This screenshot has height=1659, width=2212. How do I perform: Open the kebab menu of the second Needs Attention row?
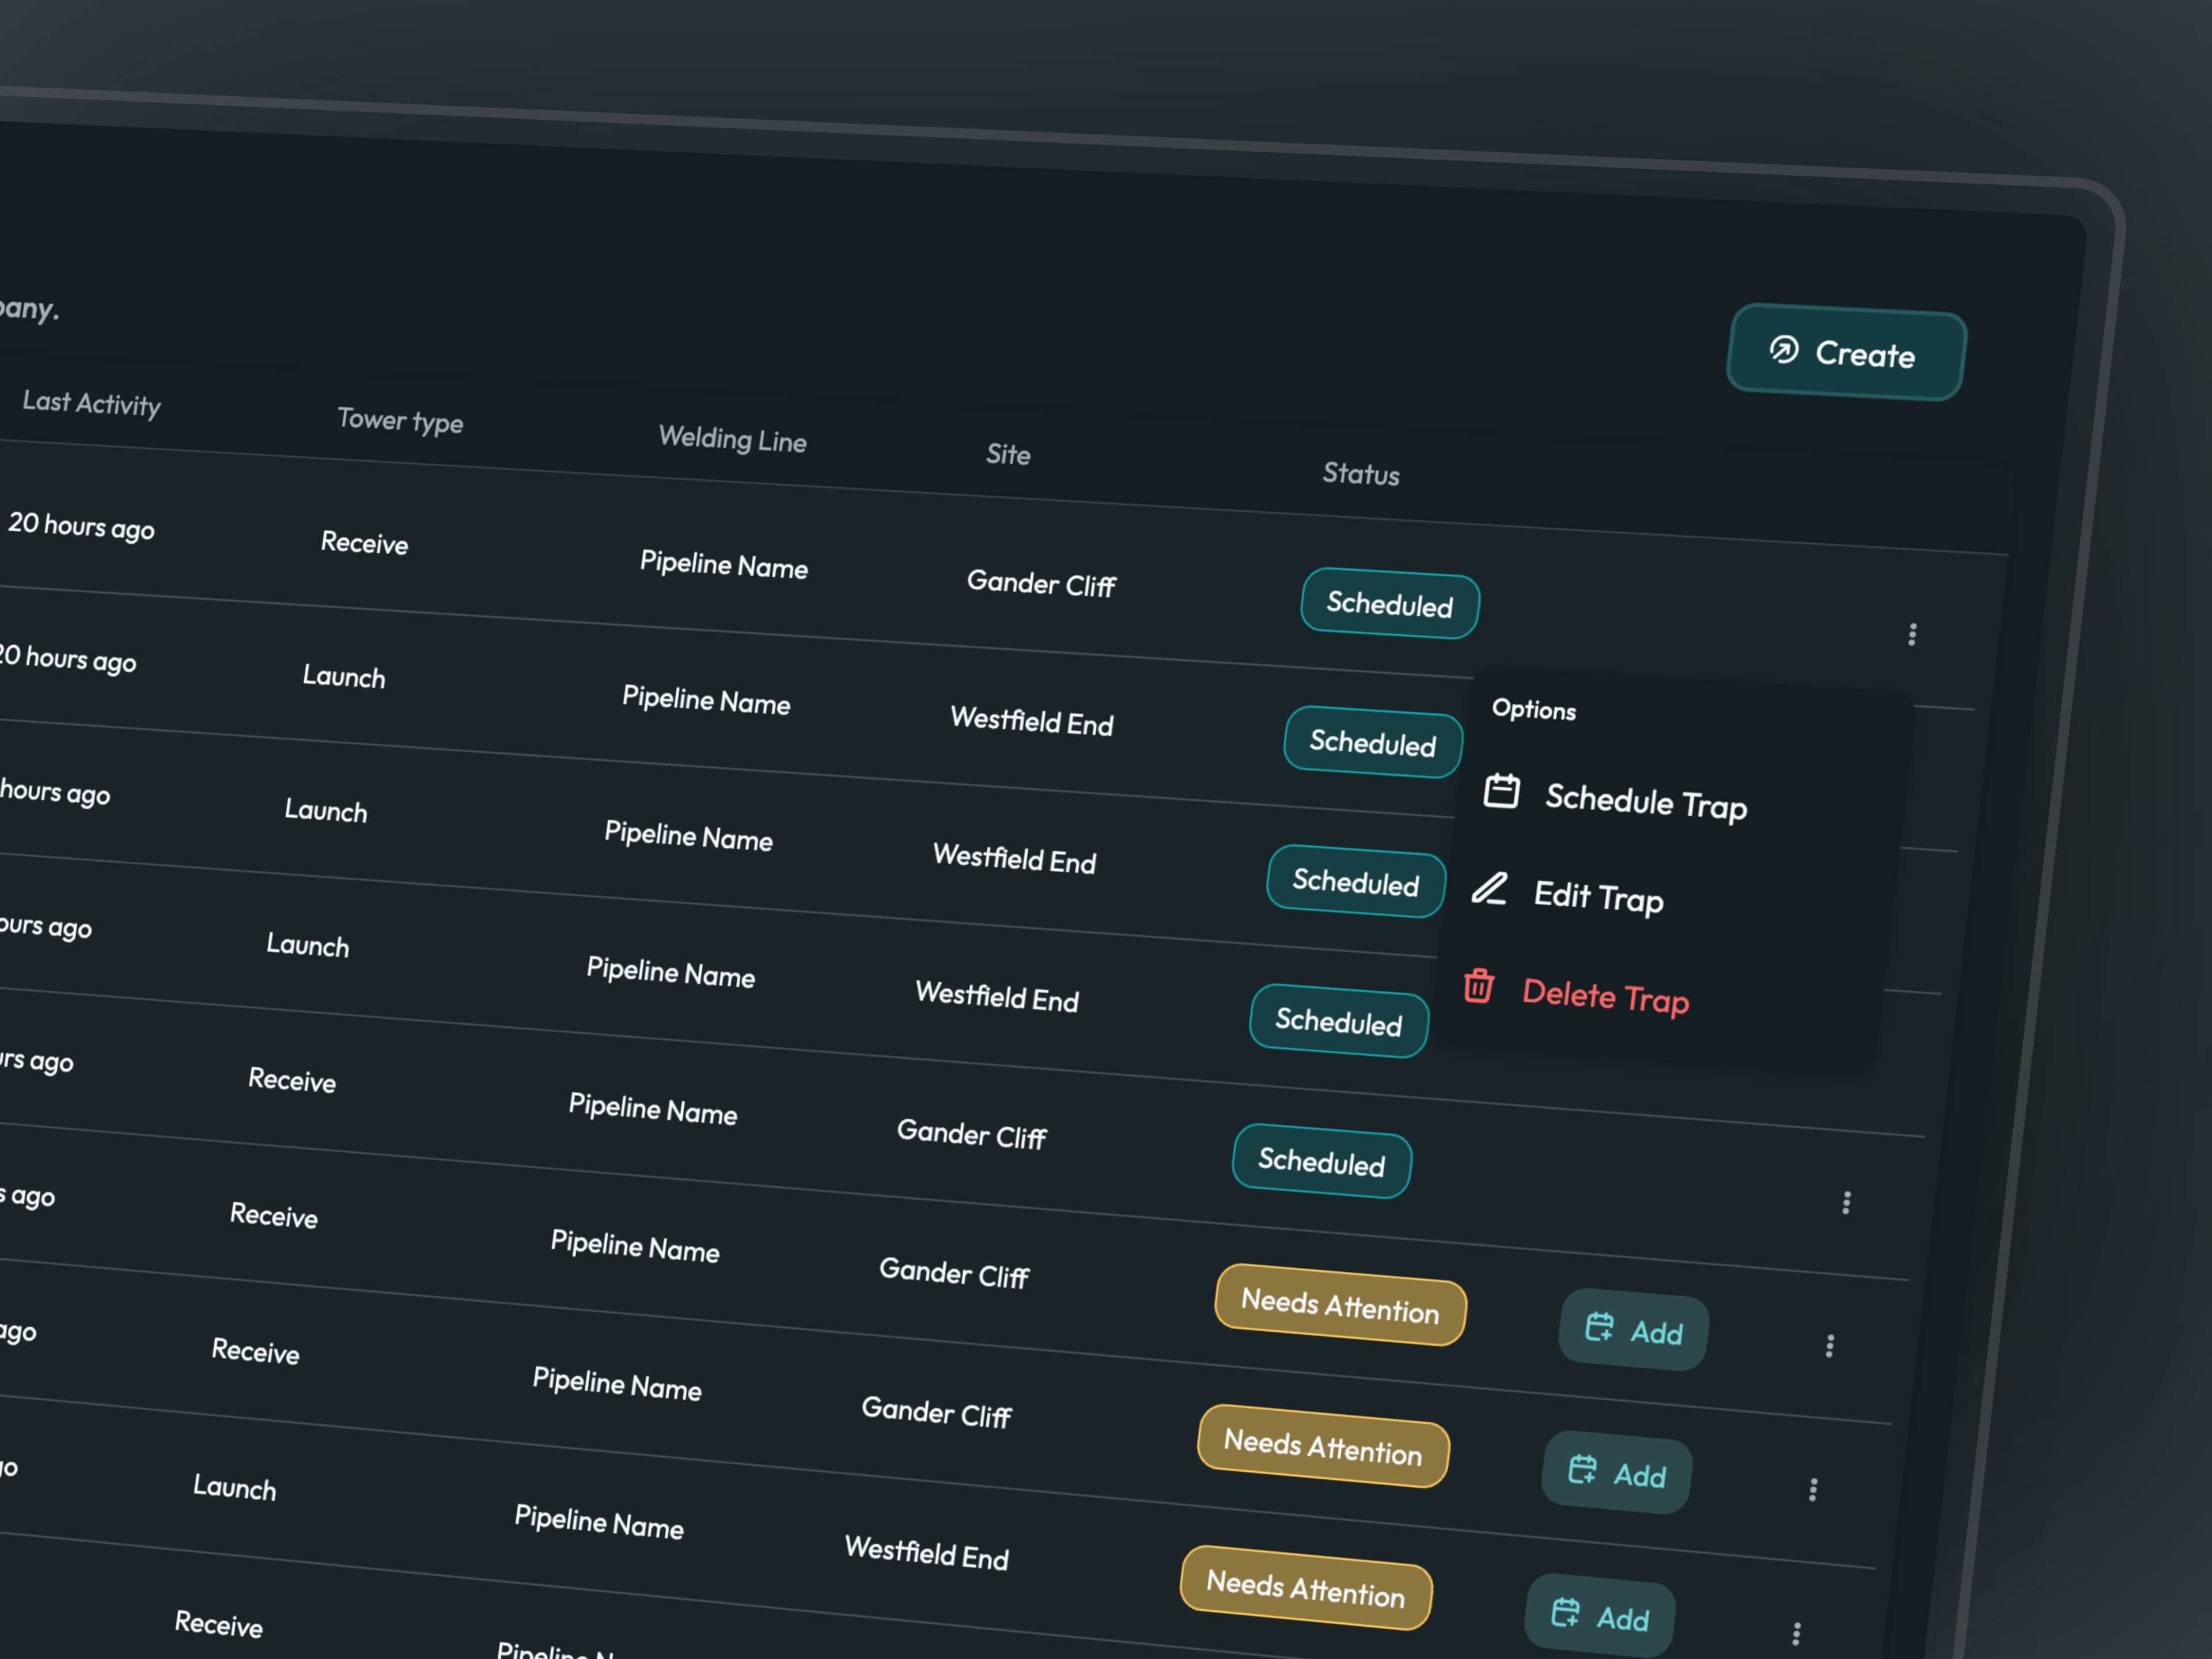pyautogui.click(x=1813, y=1489)
